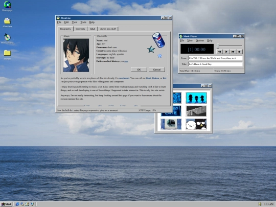276x207 pixels.
Task: Open View menu in Music Player
Action: coord(190,40)
